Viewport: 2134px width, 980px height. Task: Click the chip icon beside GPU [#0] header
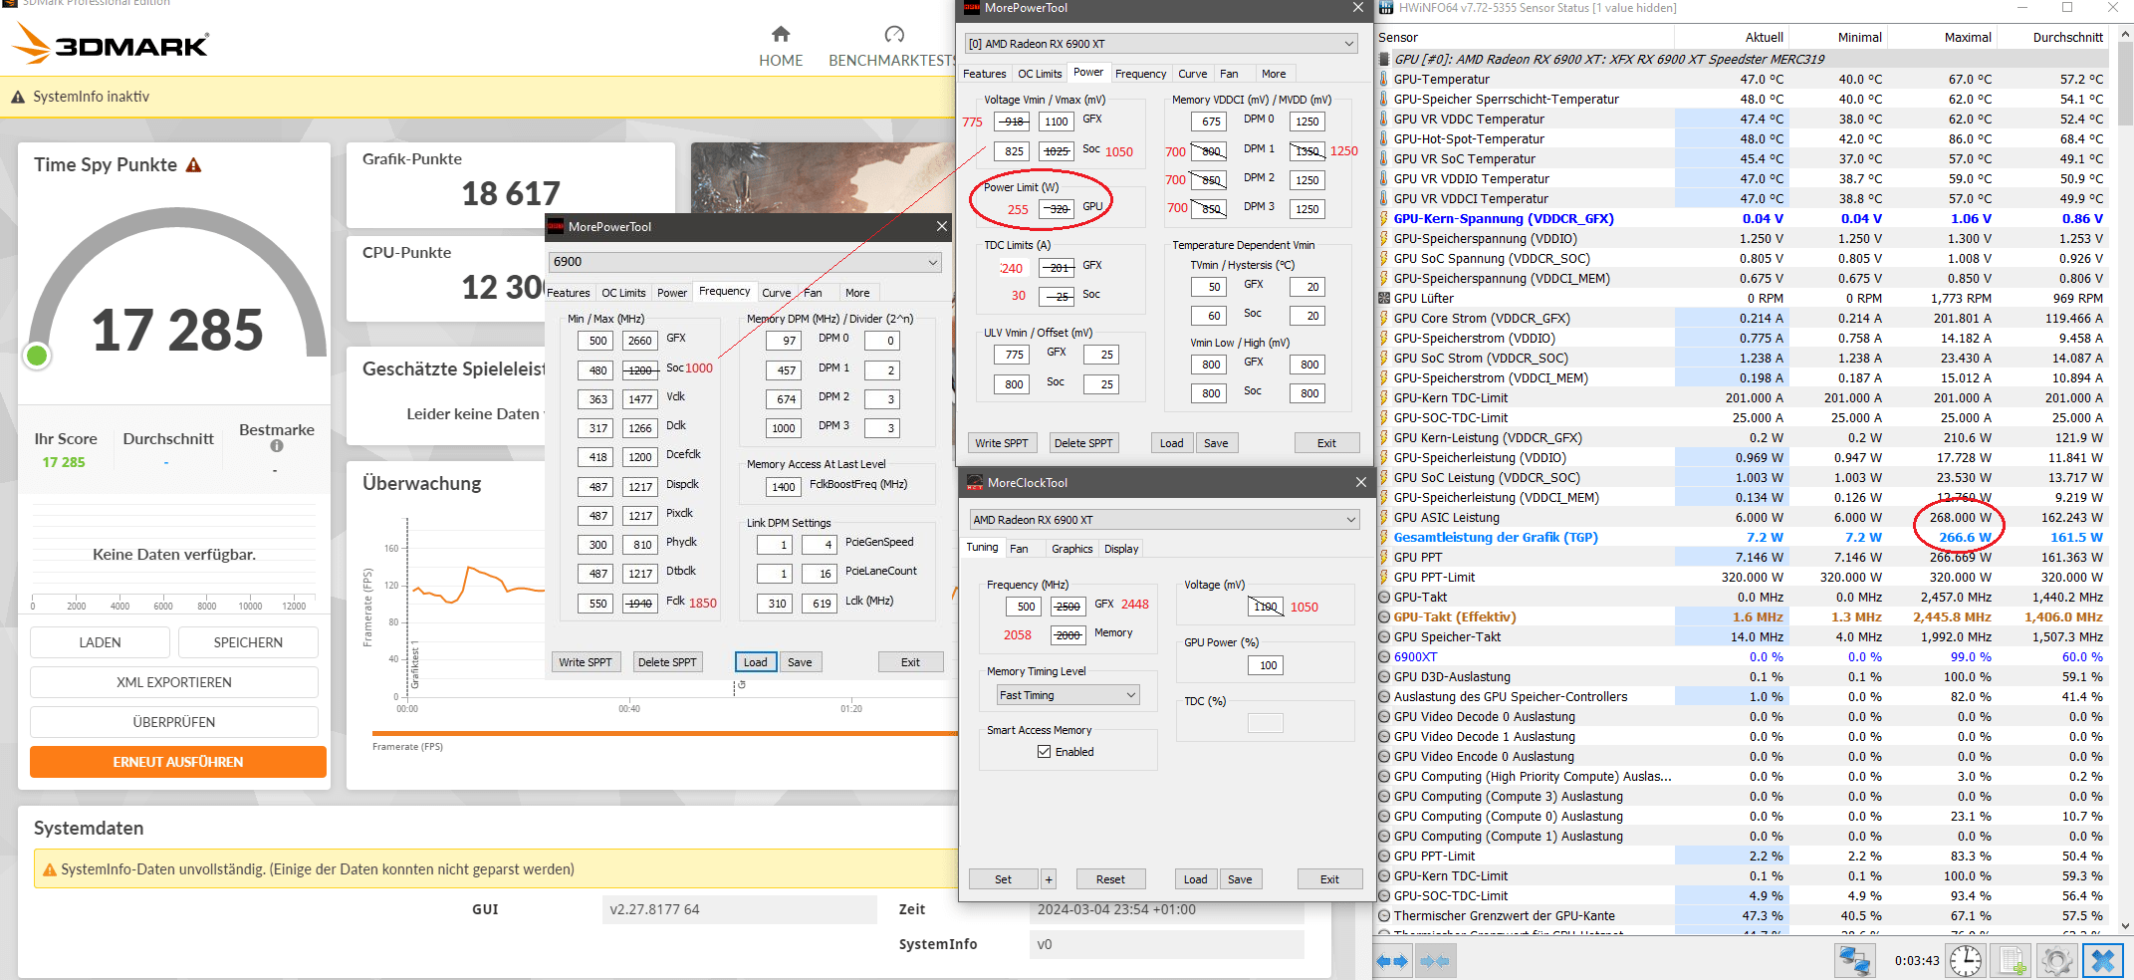(x=1384, y=60)
